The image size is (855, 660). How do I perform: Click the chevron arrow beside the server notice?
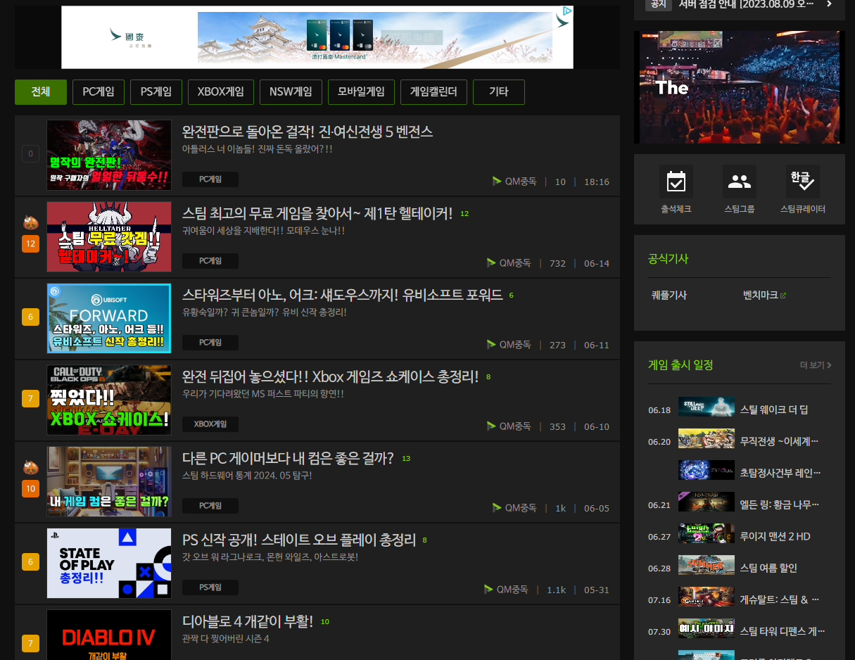829,4
